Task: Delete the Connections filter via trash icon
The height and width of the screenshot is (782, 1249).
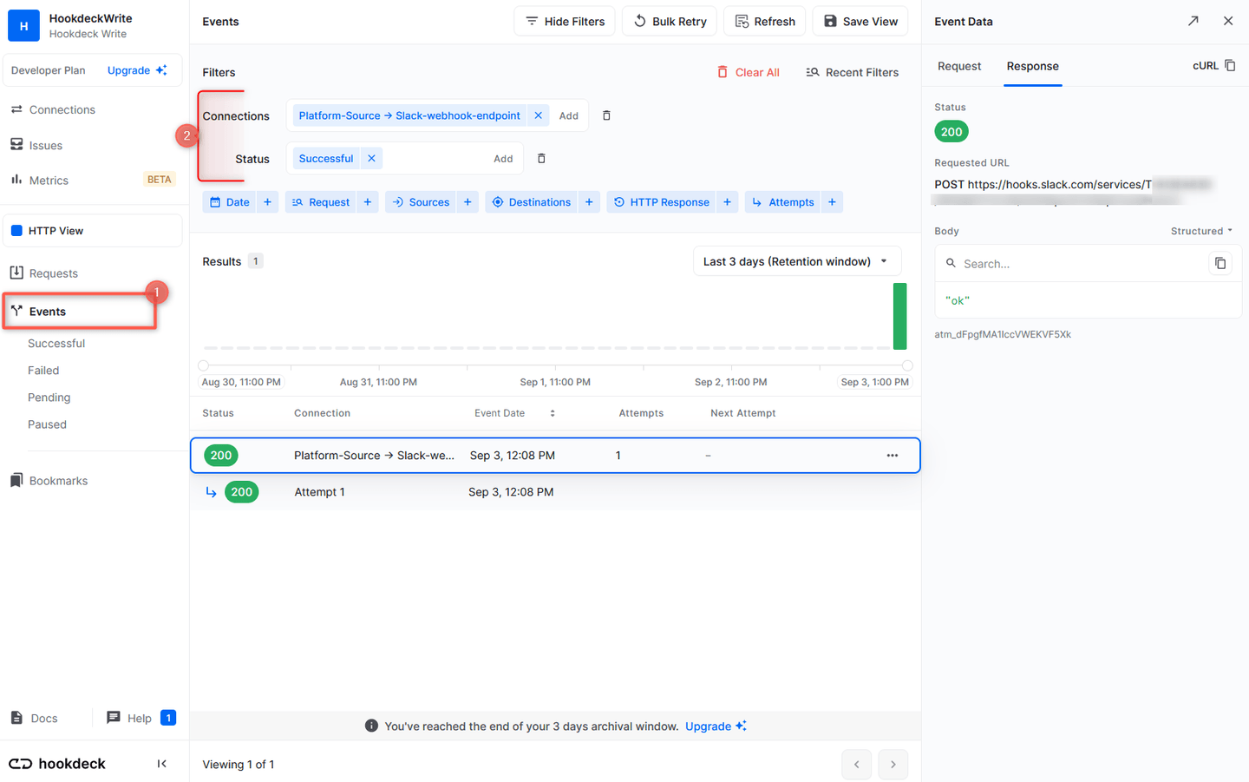Action: click(x=605, y=115)
